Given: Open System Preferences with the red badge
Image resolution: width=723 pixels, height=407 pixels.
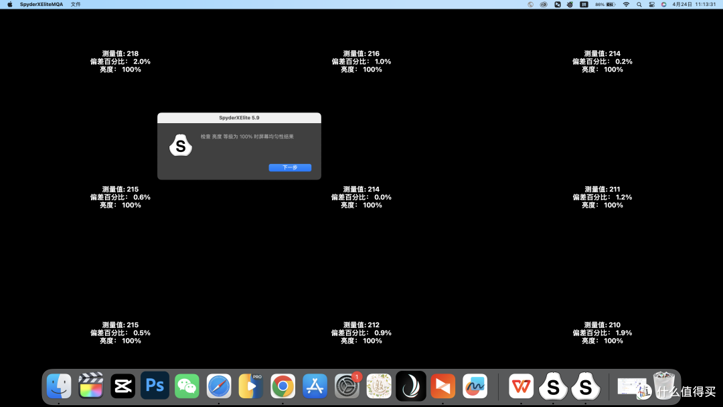Looking at the screenshot, I should (347, 386).
